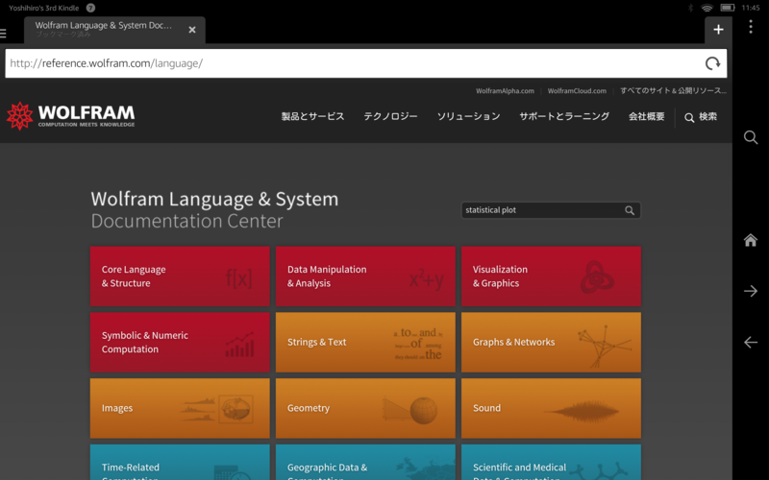Expand すべてのサイト & 公開リソース link

(673, 91)
